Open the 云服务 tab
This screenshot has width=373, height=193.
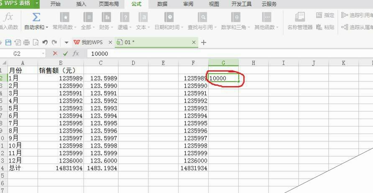[269, 4]
